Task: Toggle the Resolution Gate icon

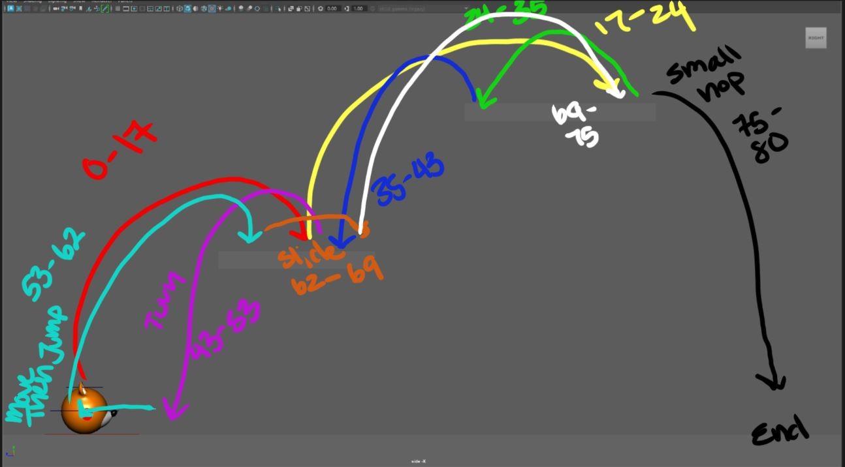Action: (x=134, y=8)
